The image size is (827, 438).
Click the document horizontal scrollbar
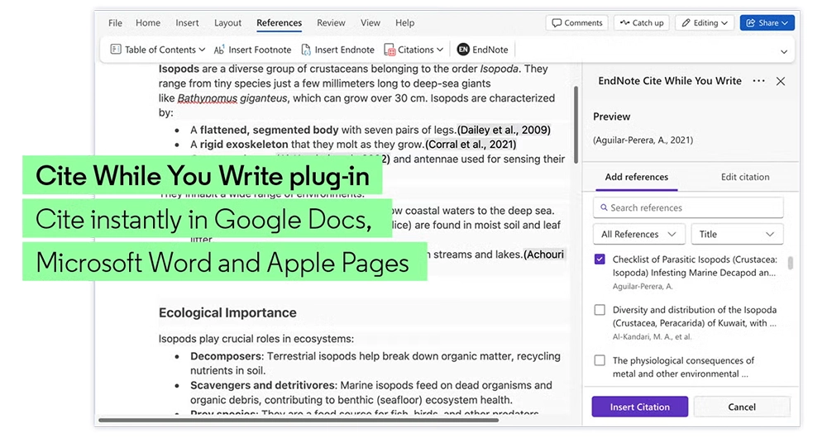299,421
